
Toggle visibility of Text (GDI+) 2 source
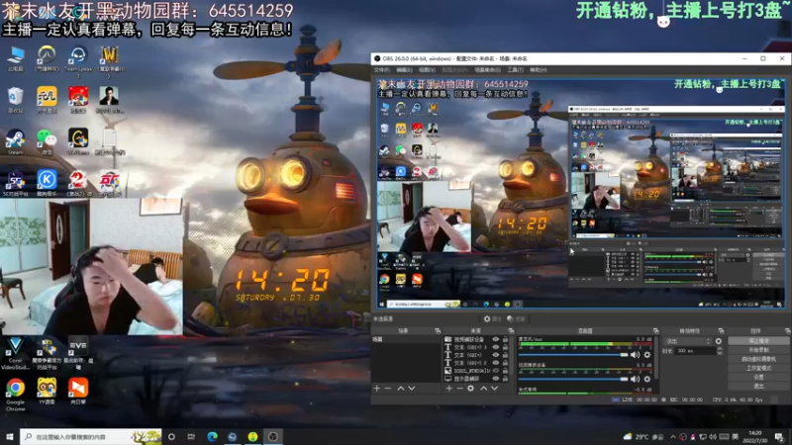[x=496, y=363]
